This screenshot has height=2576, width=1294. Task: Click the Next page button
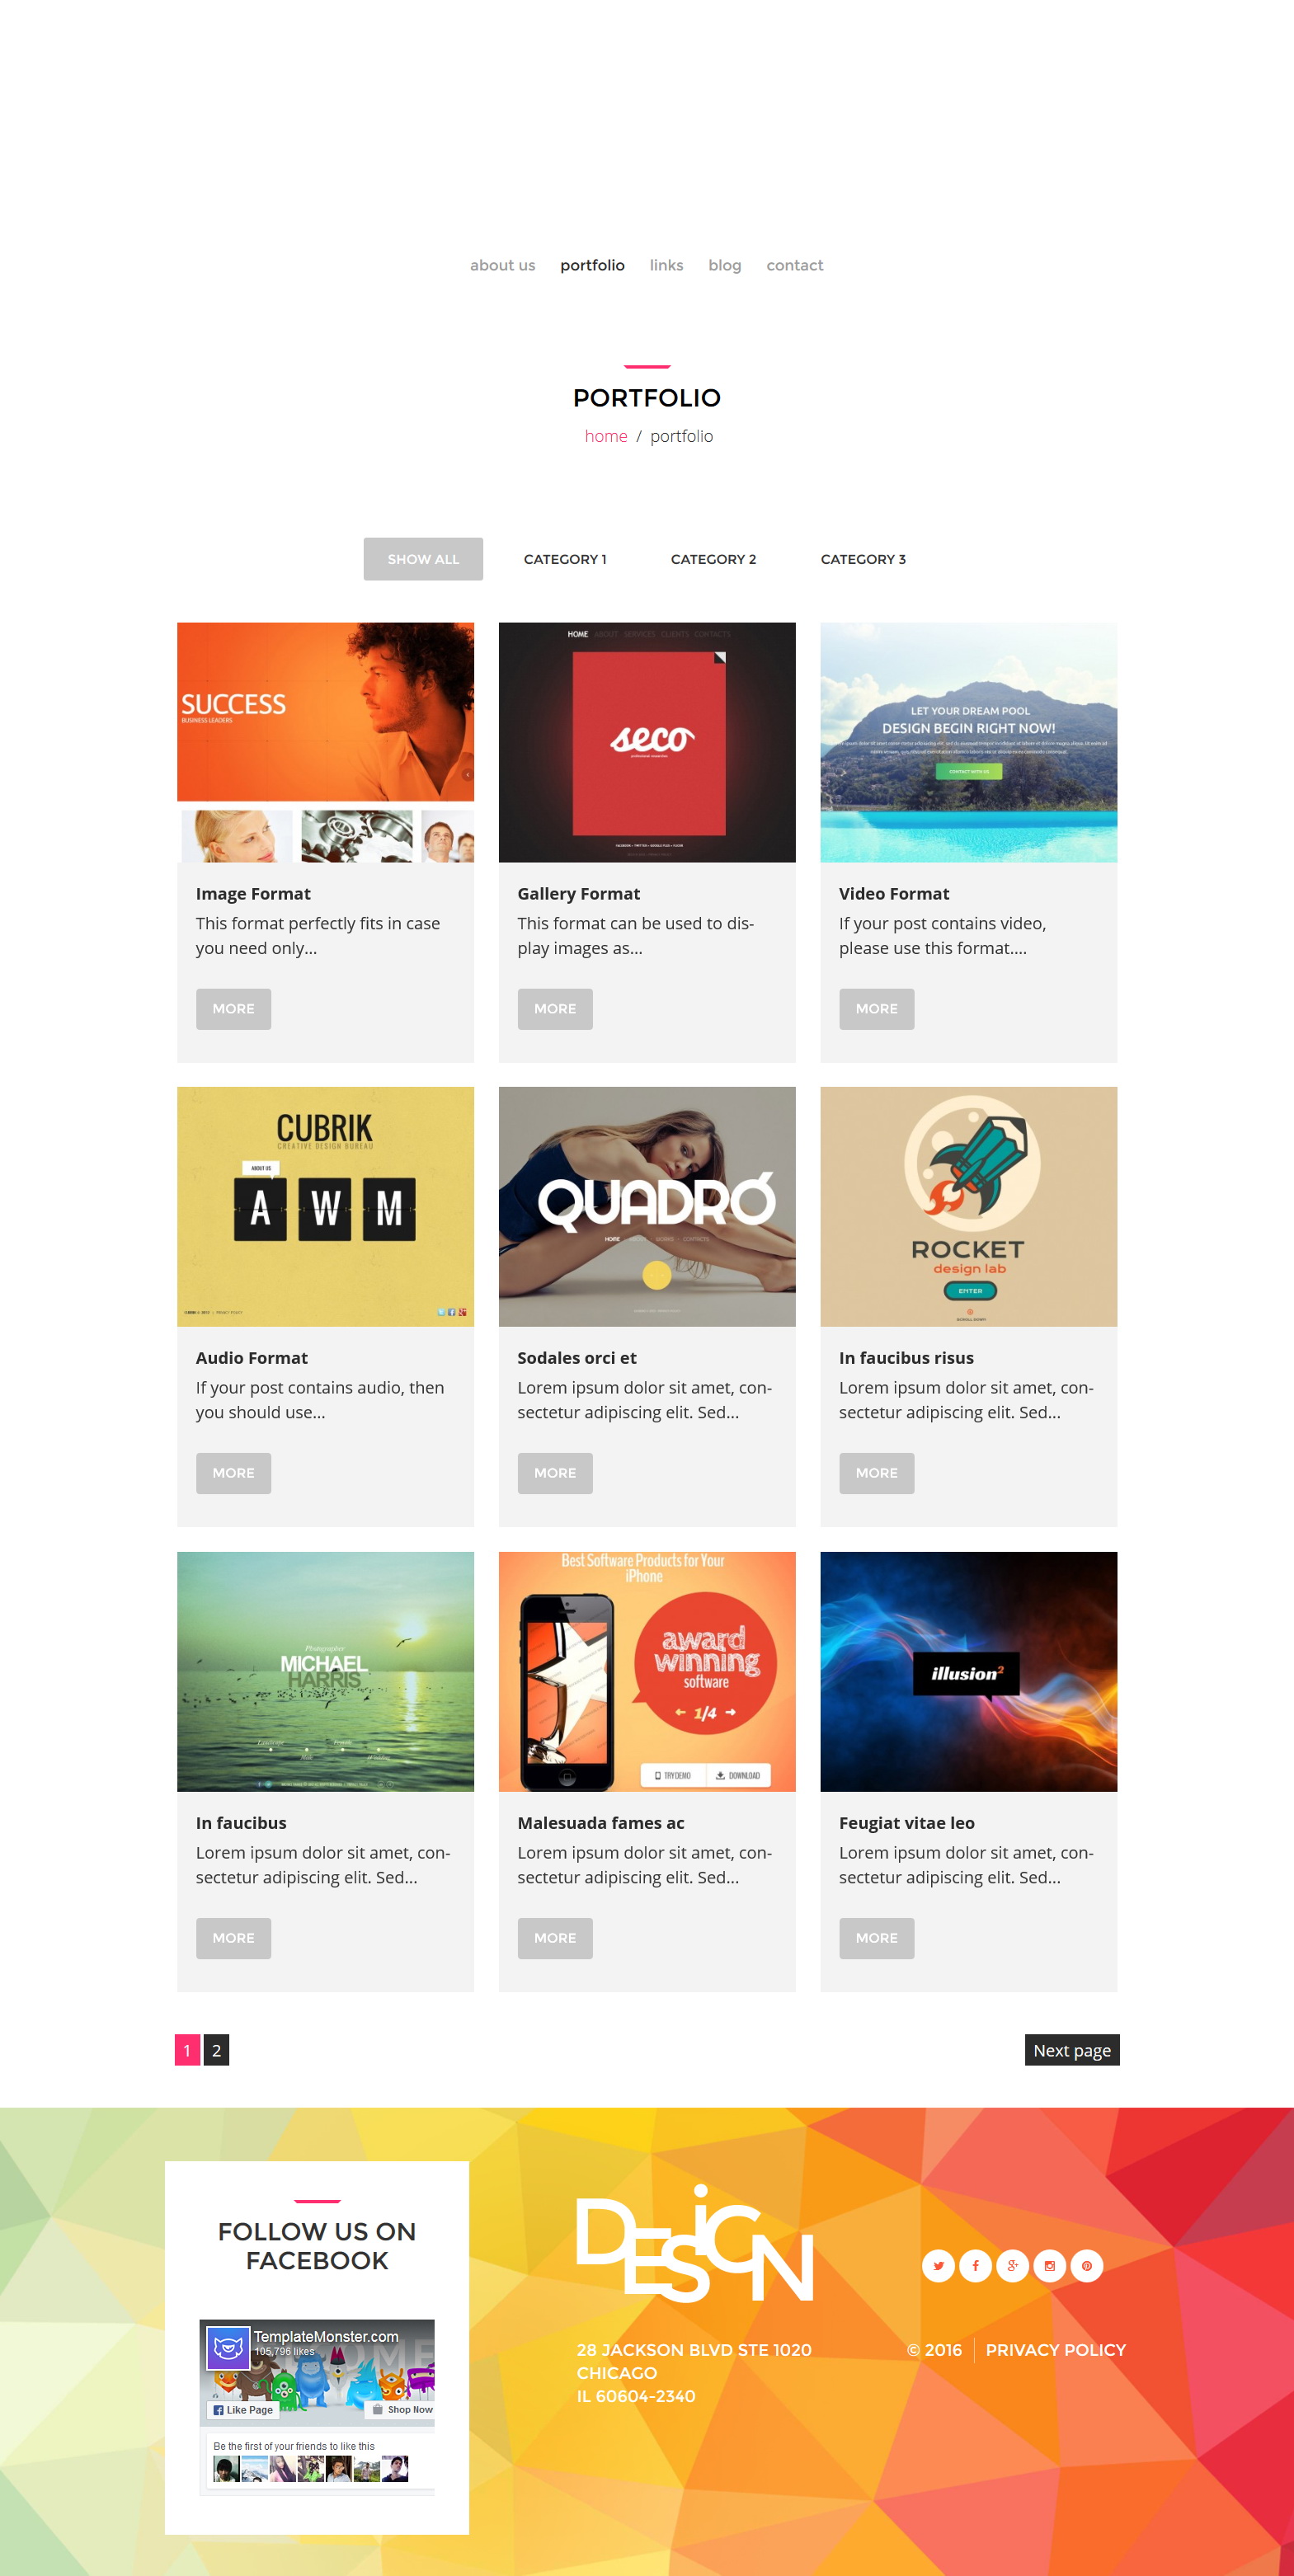[1072, 2050]
